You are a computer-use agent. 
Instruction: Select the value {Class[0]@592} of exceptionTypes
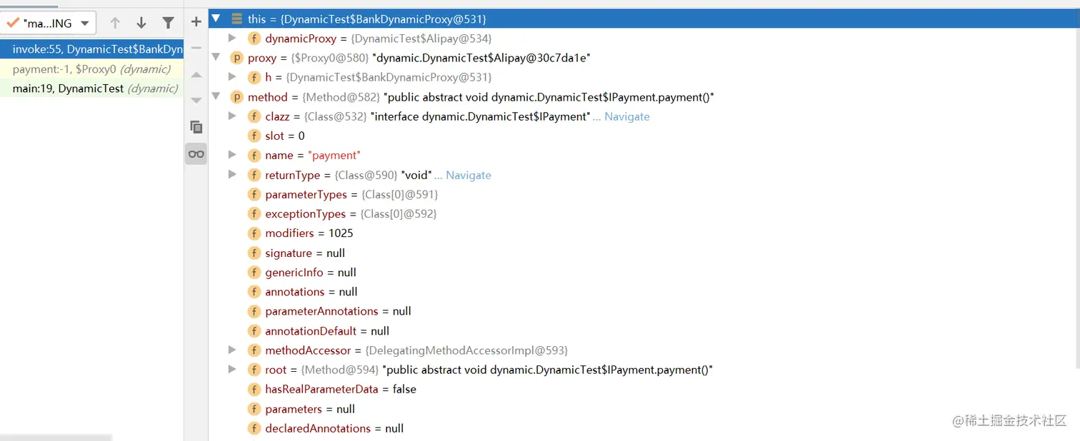pos(399,213)
